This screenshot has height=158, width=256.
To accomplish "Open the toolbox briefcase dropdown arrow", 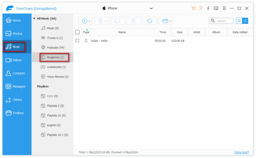I will [170, 21].
